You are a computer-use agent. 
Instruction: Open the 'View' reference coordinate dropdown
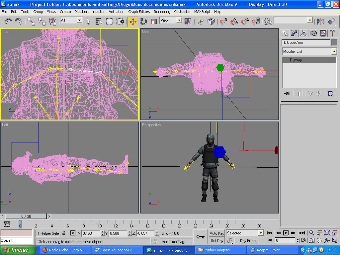point(179,20)
